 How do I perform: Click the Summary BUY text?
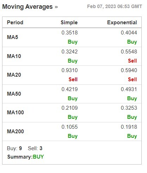(38, 157)
